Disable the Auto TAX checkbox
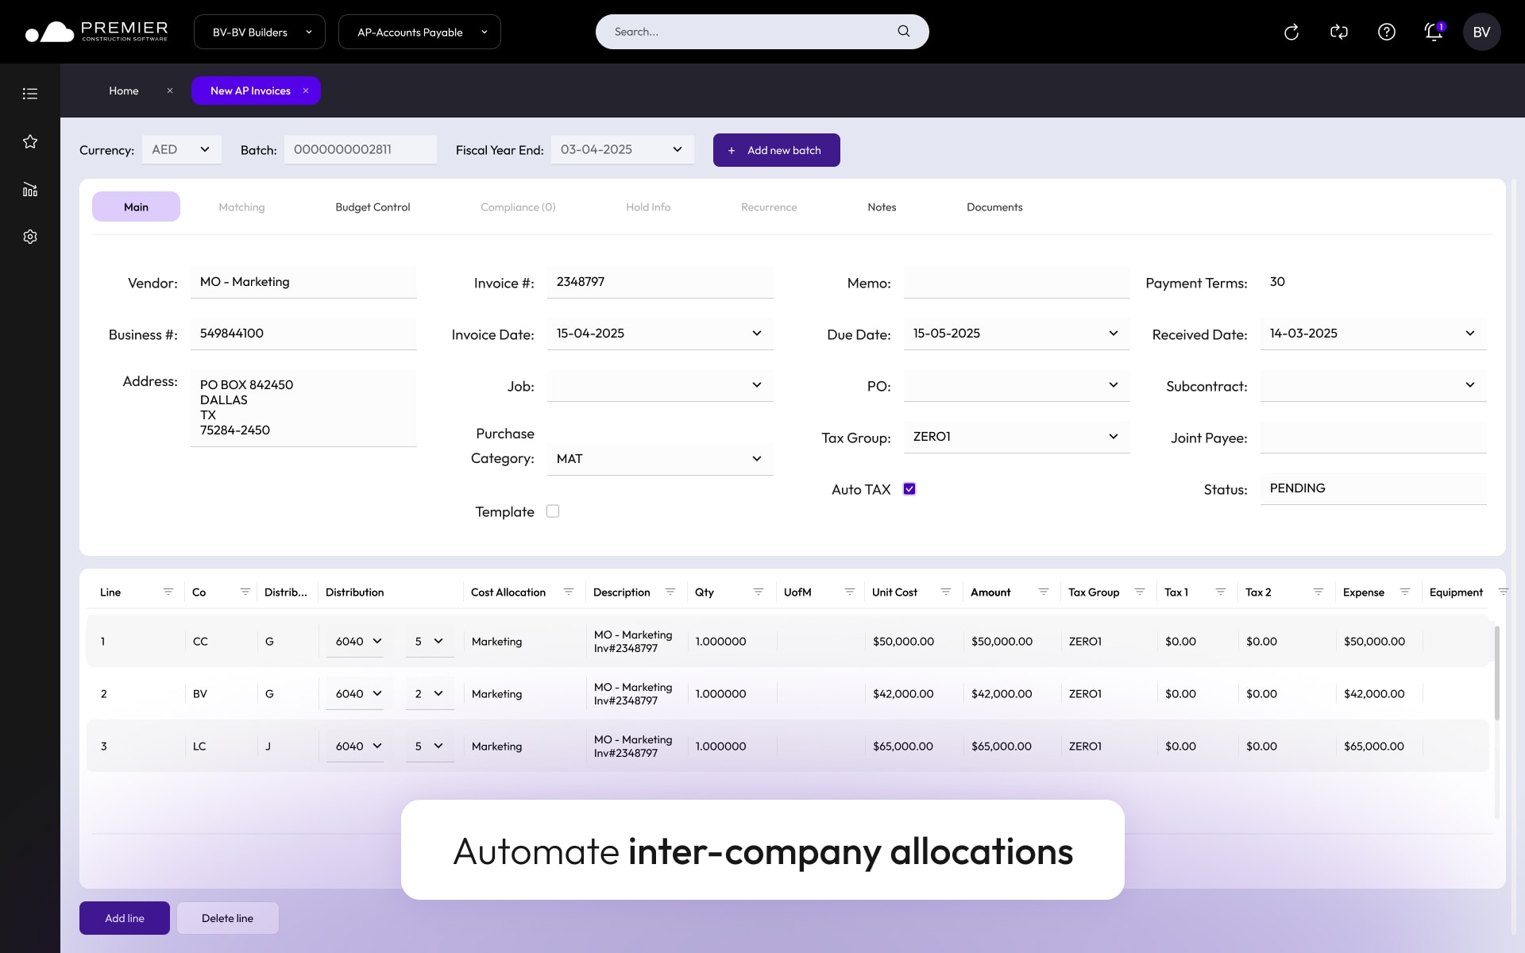The height and width of the screenshot is (953, 1525). (x=909, y=488)
